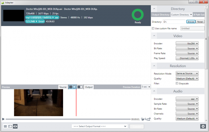Screen dimensions: 209x132
Task: Click the 'Audio' section heading
Action: coord(178,91)
